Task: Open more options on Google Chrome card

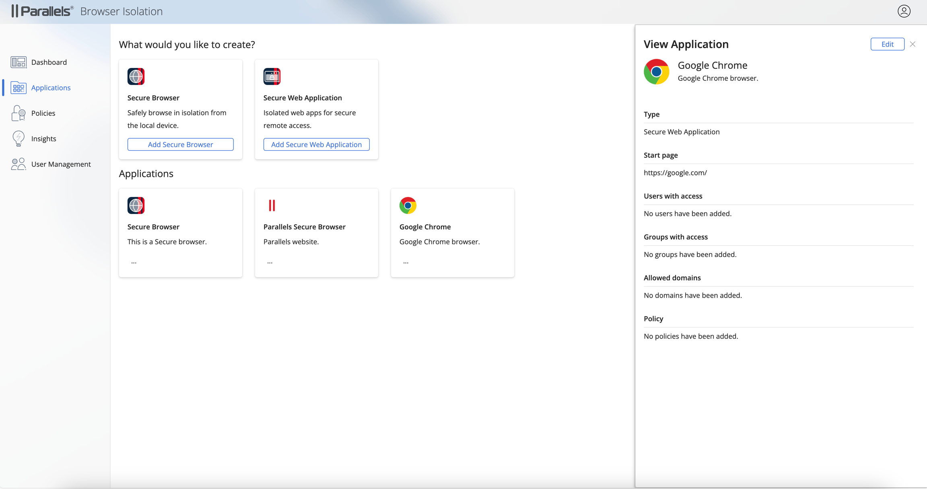Action: [x=406, y=262]
